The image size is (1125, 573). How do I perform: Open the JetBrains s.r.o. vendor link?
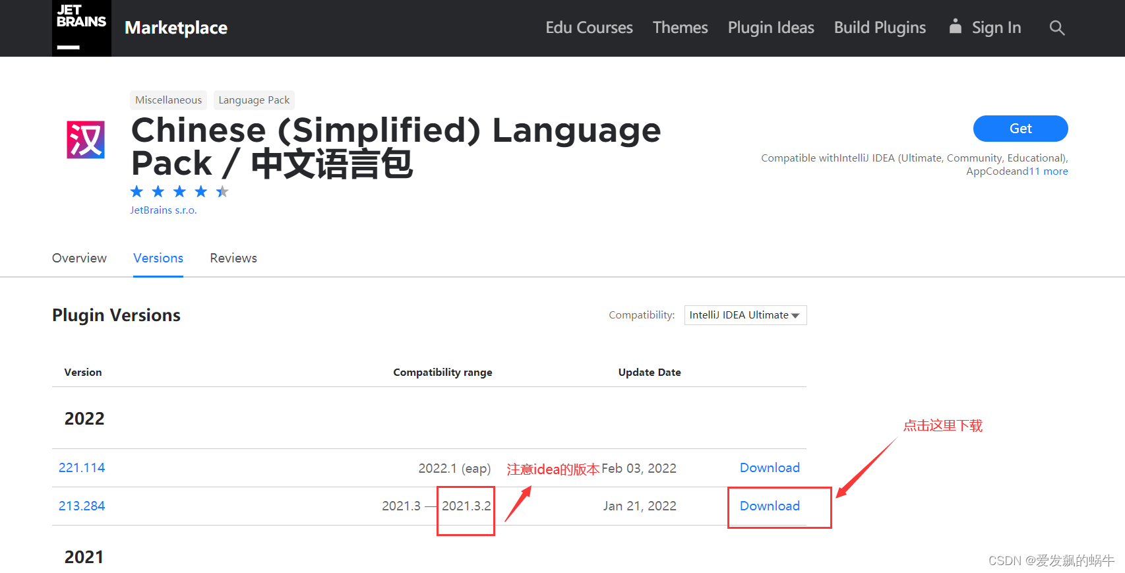(164, 210)
